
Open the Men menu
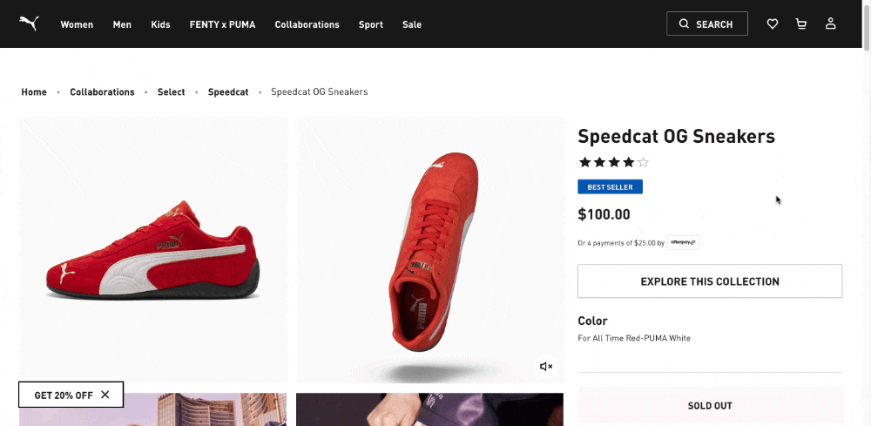[x=122, y=24]
